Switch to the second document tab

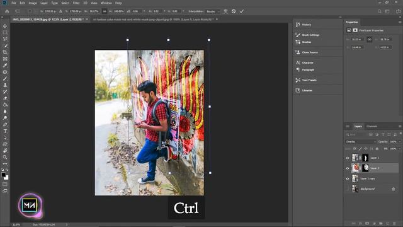point(153,20)
